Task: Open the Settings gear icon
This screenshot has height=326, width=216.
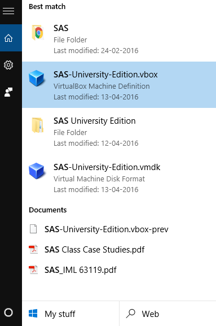Action: pos(8,65)
